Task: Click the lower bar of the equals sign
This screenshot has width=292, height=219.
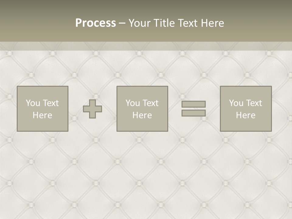Action: click(x=193, y=113)
